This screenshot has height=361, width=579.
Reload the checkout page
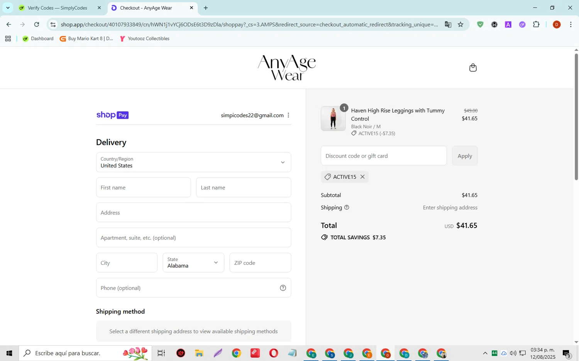(x=37, y=25)
